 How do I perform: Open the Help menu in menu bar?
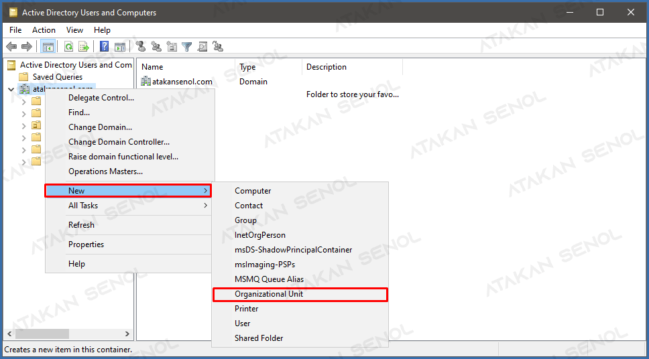click(102, 30)
